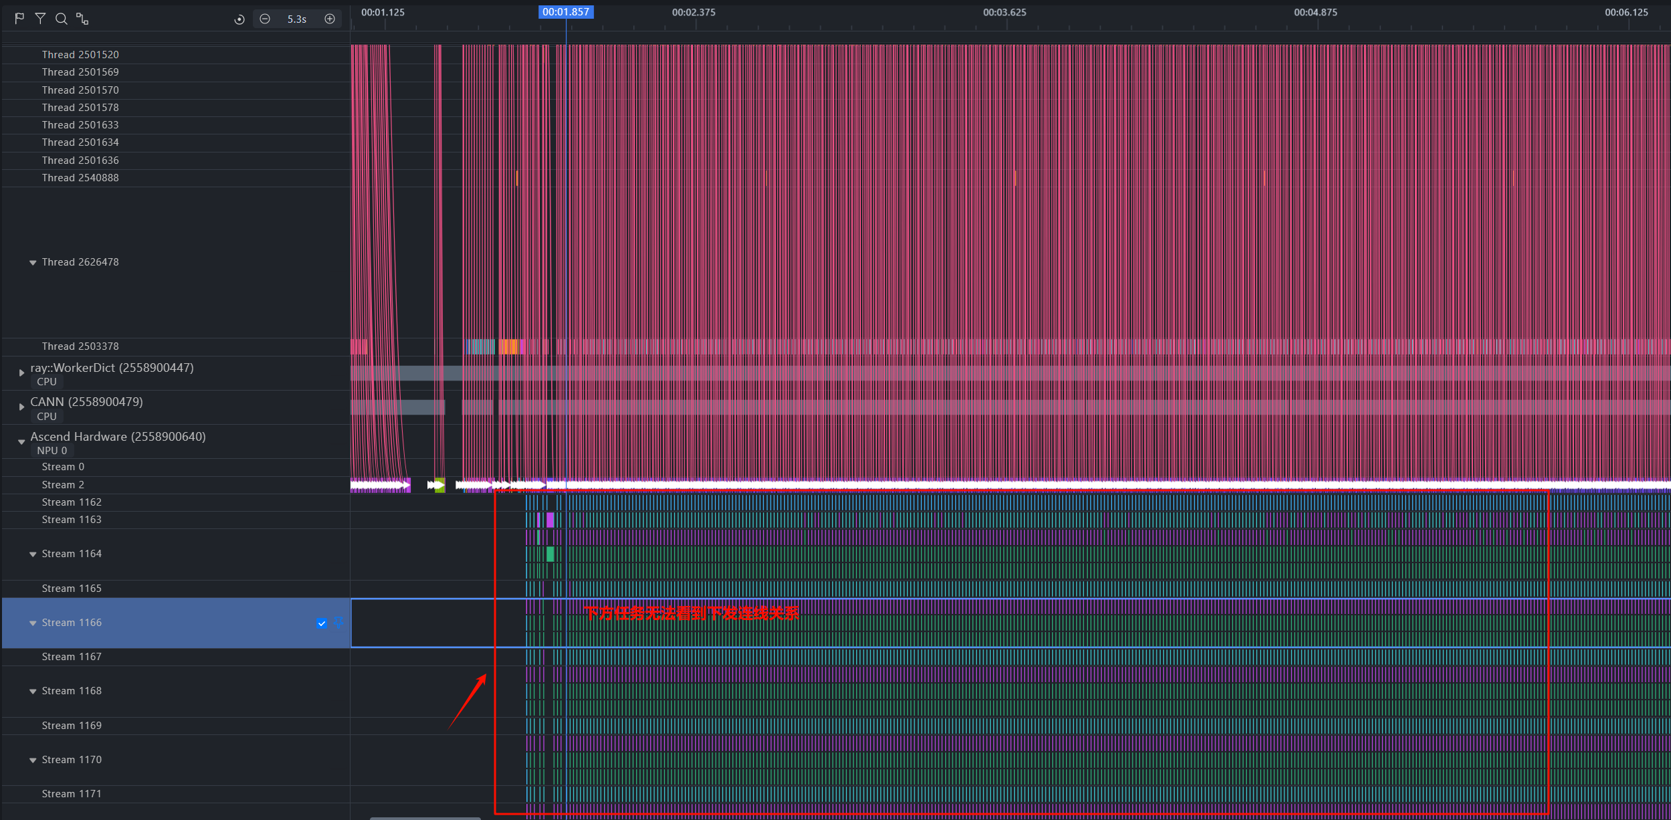1671x820 pixels.
Task: Click the connection lines flow icon
Action: pos(82,19)
